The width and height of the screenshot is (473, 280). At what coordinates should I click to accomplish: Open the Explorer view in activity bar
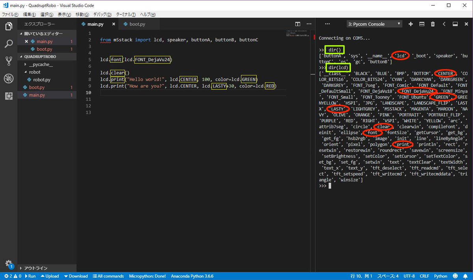click(x=9, y=27)
